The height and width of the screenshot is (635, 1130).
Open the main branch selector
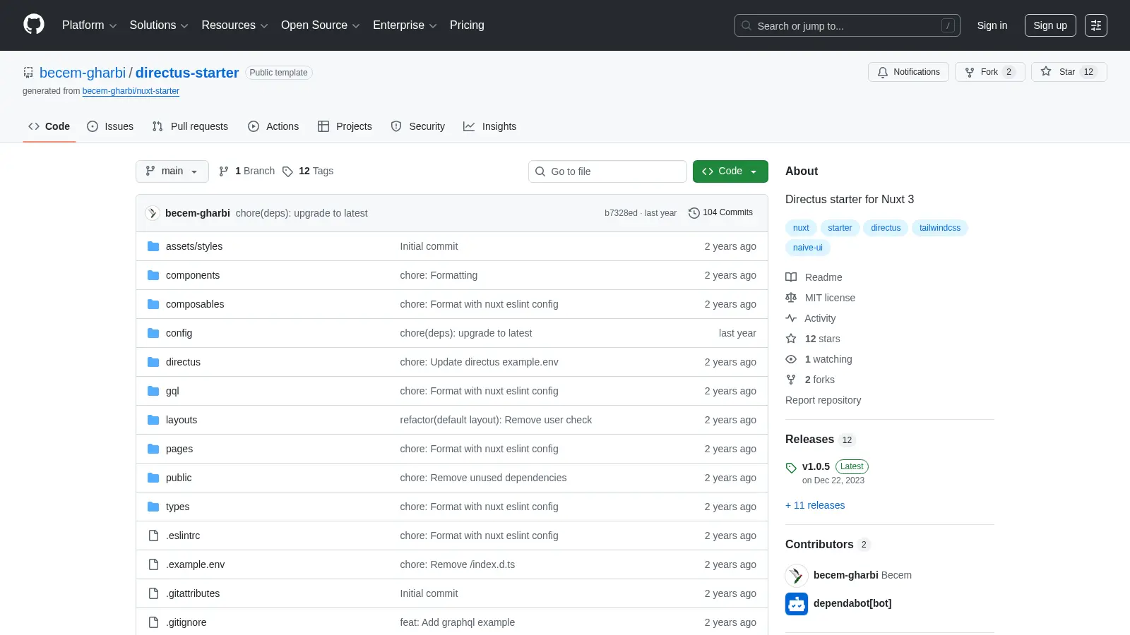(x=172, y=171)
